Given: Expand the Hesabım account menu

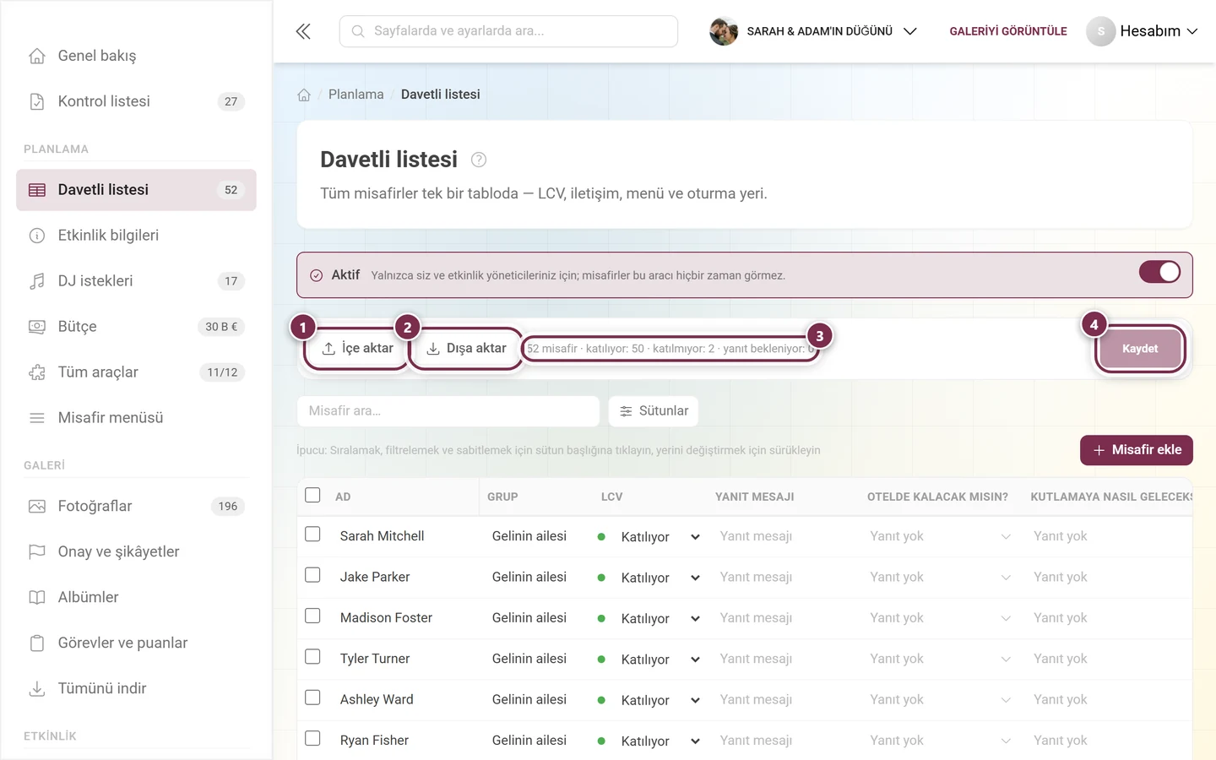Looking at the screenshot, I should click(1143, 31).
